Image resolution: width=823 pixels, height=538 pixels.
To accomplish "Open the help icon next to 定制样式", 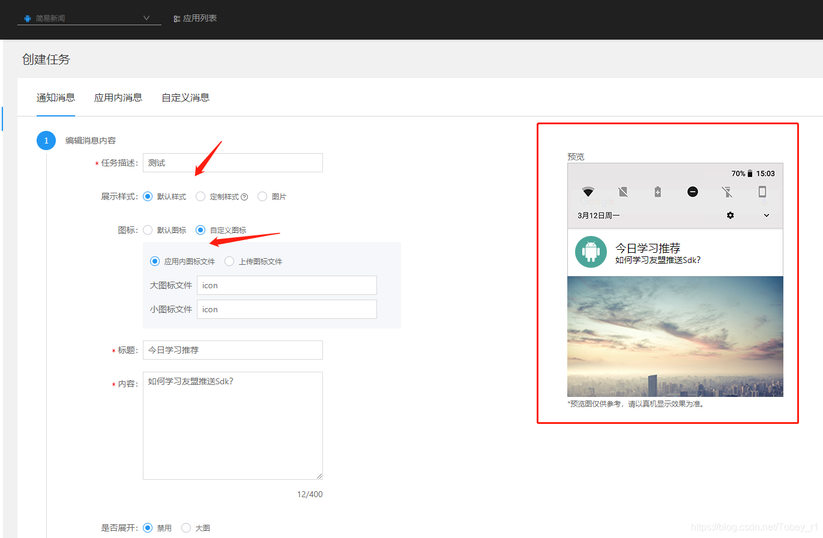I will [x=244, y=196].
